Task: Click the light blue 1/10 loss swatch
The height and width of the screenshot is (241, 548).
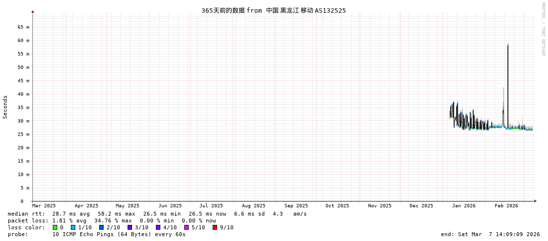Action: click(73, 227)
